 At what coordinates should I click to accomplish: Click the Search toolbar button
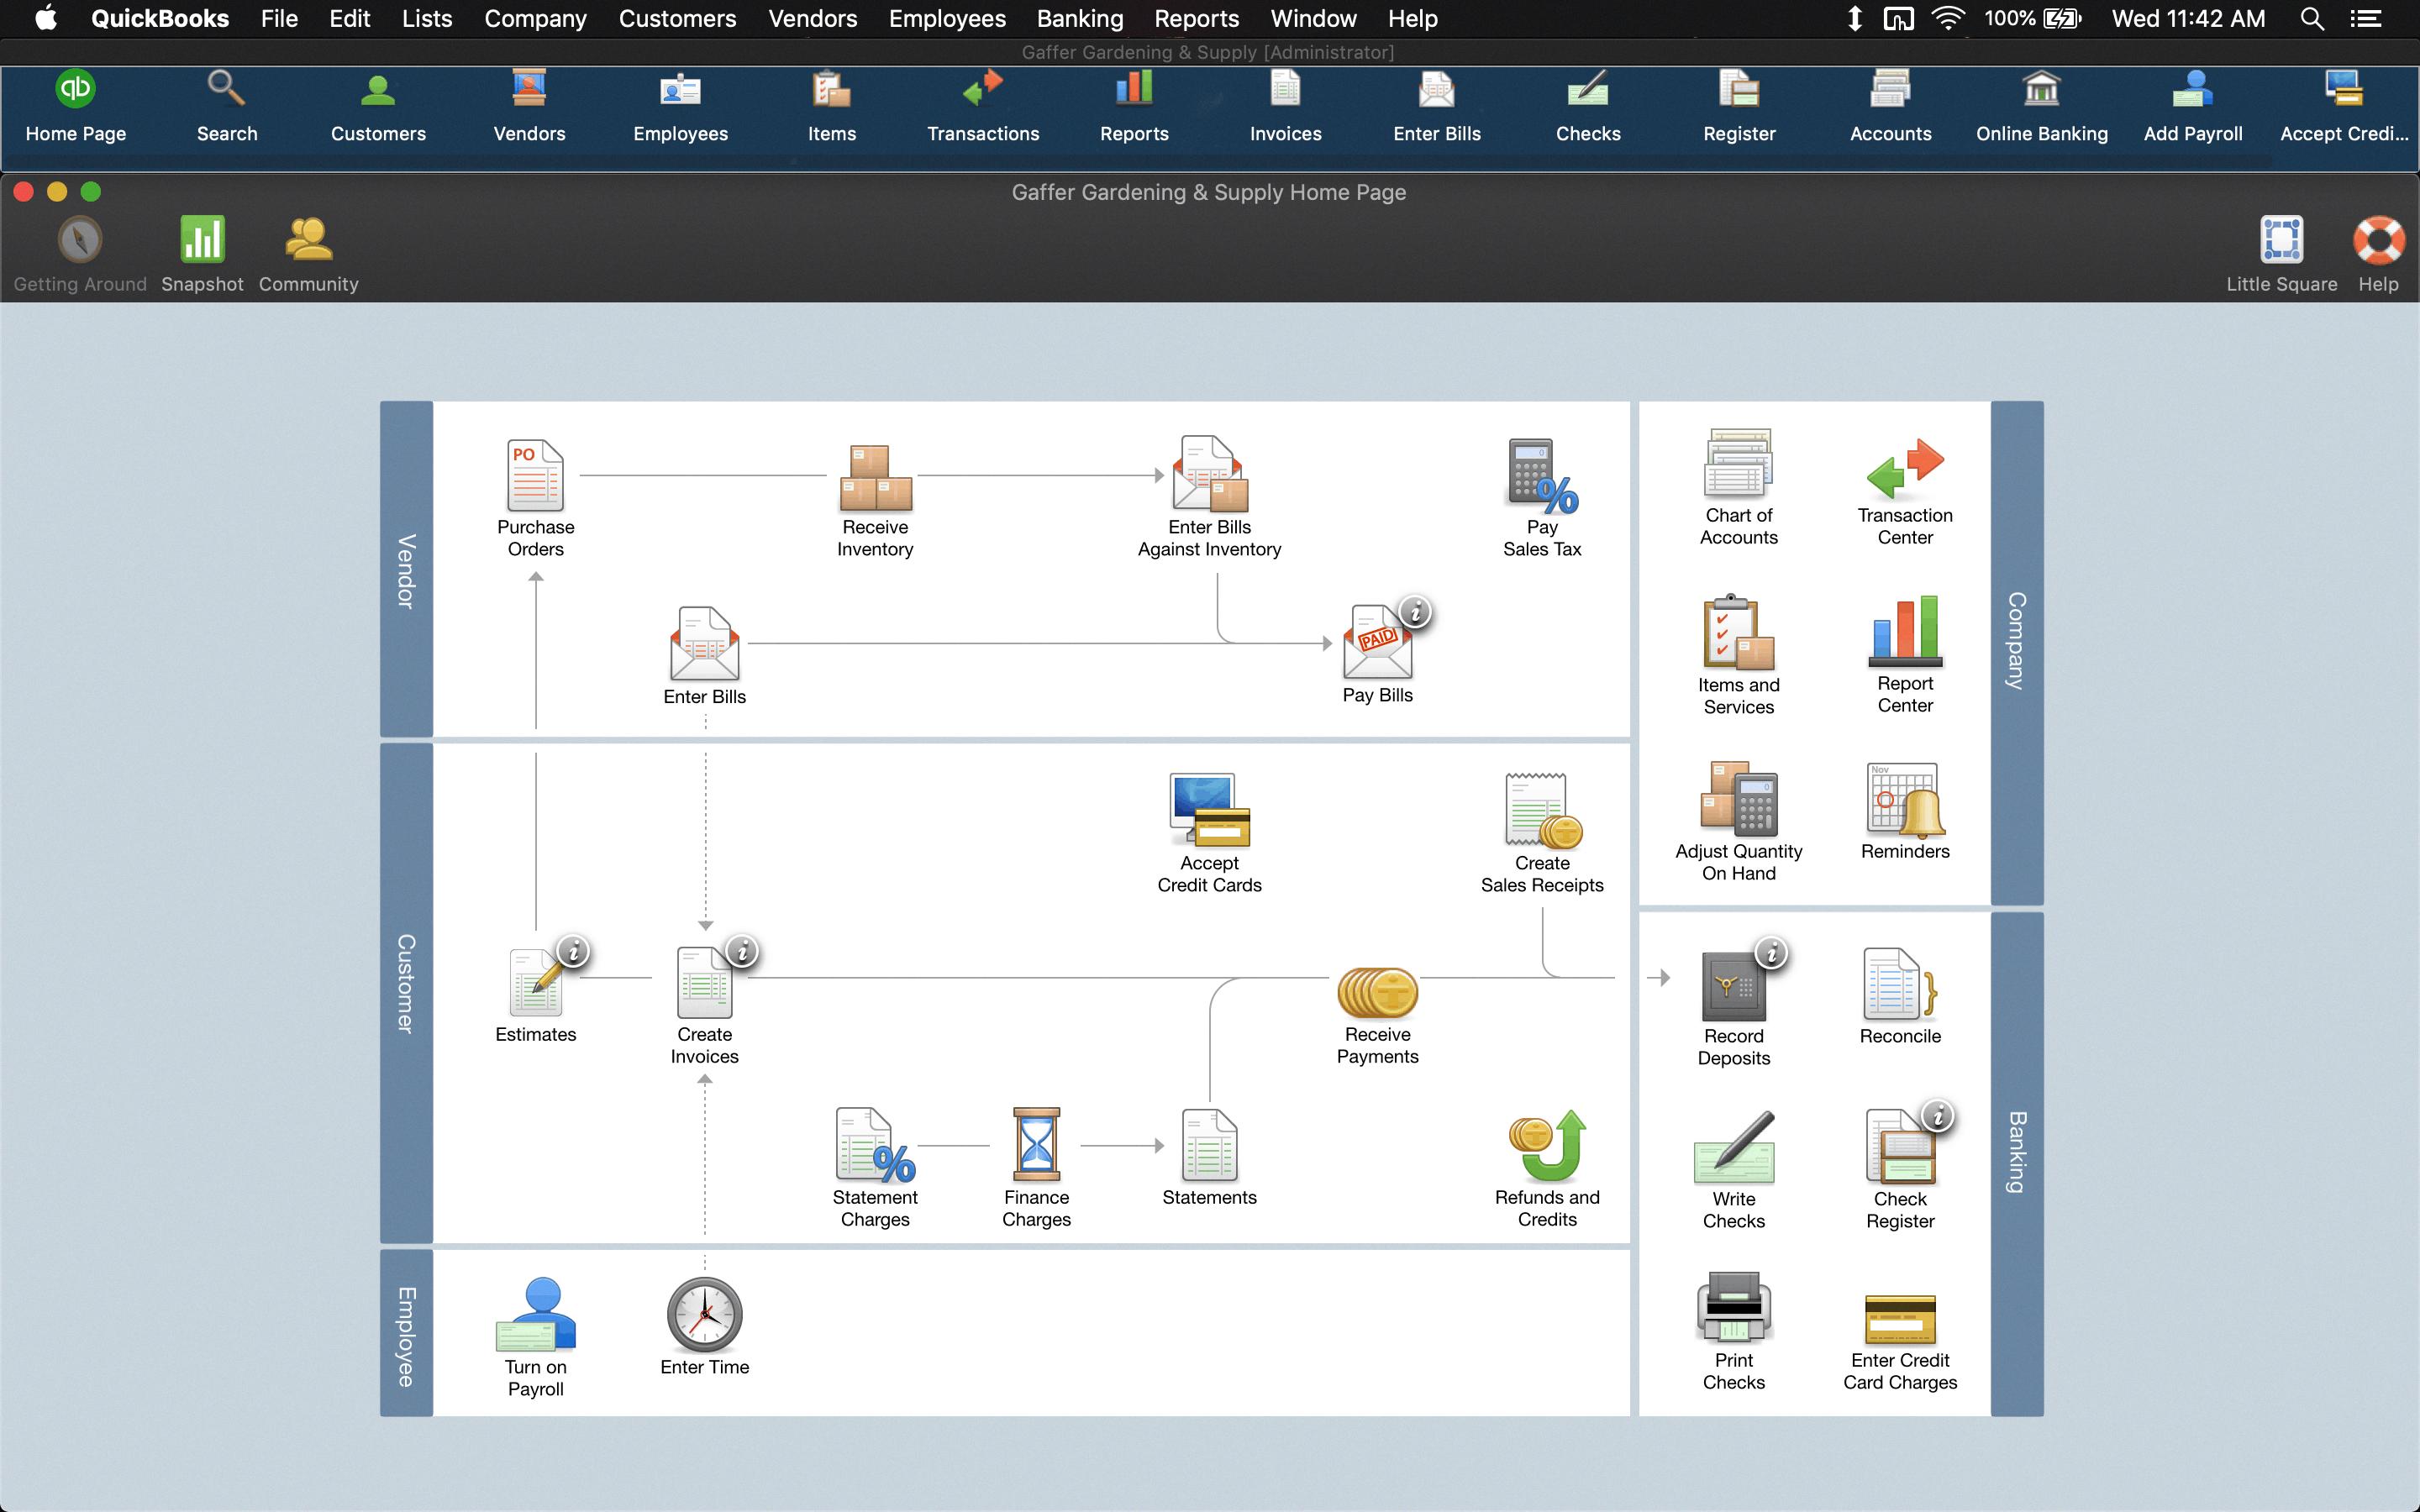pyautogui.click(x=227, y=107)
